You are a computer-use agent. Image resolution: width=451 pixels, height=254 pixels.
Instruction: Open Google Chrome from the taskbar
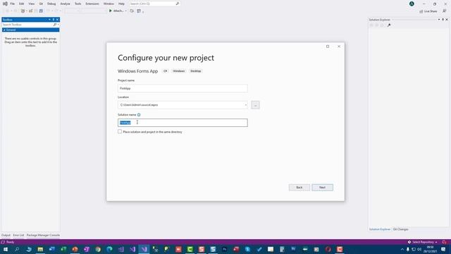click(98, 249)
